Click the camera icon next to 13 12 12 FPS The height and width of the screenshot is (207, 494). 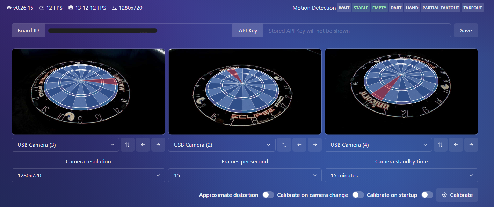point(71,8)
